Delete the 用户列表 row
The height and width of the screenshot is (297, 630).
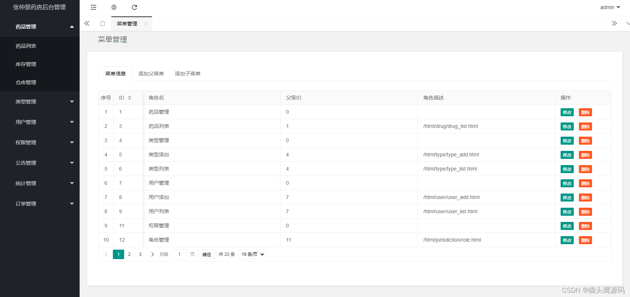tap(585, 212)
